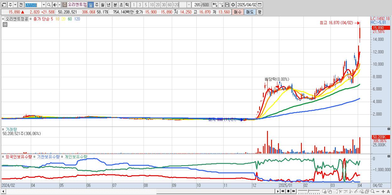
Task: Click the chart copy window icon at bottom
Action: [367, 191]
